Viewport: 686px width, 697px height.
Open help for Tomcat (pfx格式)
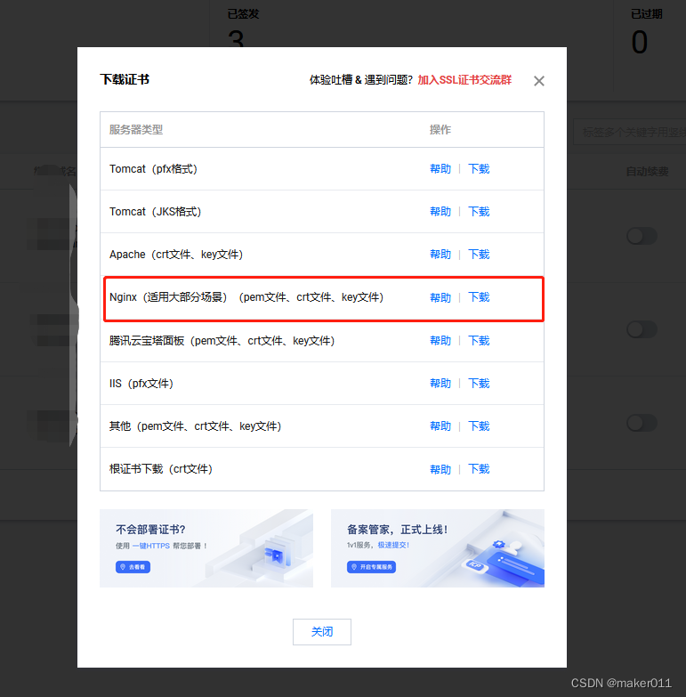(x=440, y=169)
